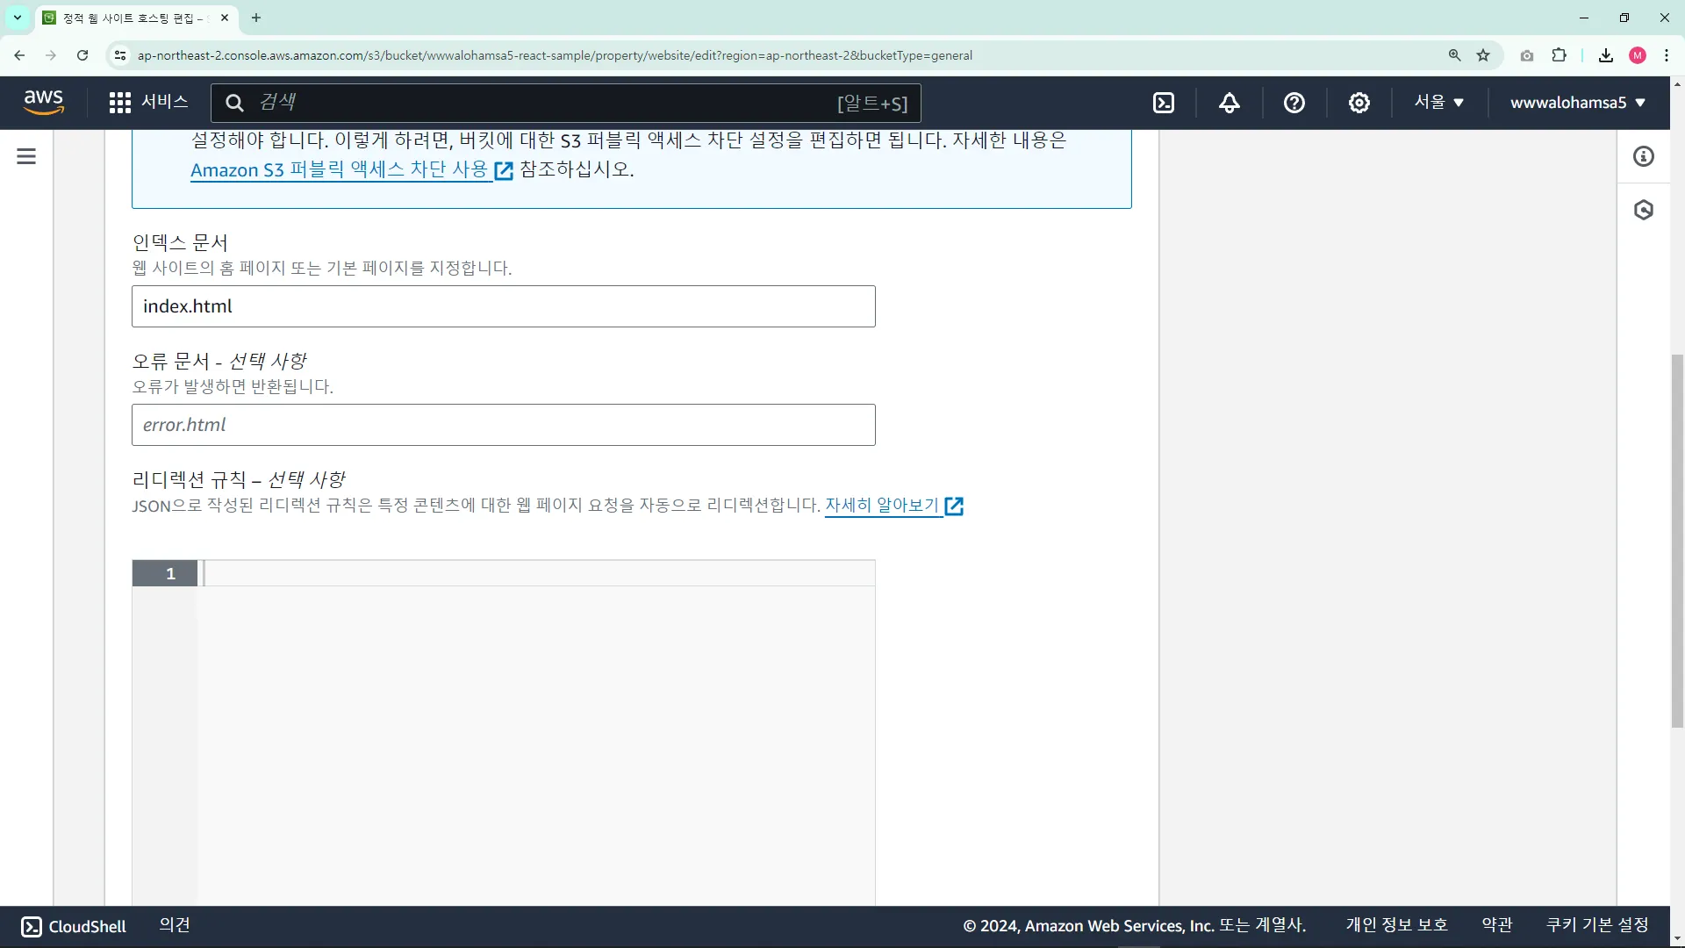Expand the 서울 region dropdown
The image size is (1685, 948).
[x=1438, y=102]
